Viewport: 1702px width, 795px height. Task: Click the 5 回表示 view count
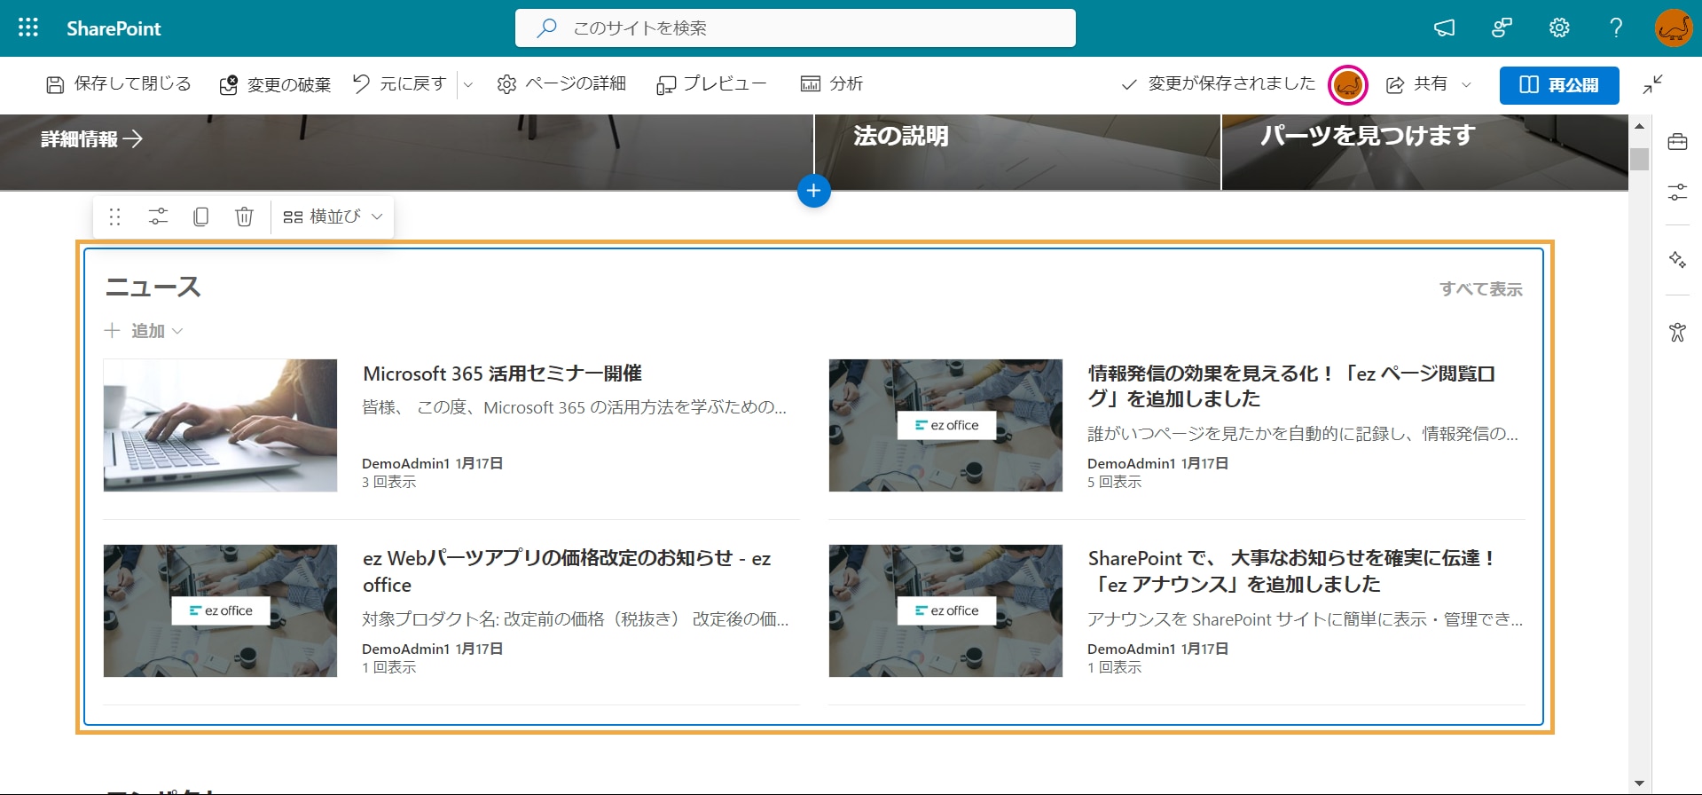[x=1114, y=483]
